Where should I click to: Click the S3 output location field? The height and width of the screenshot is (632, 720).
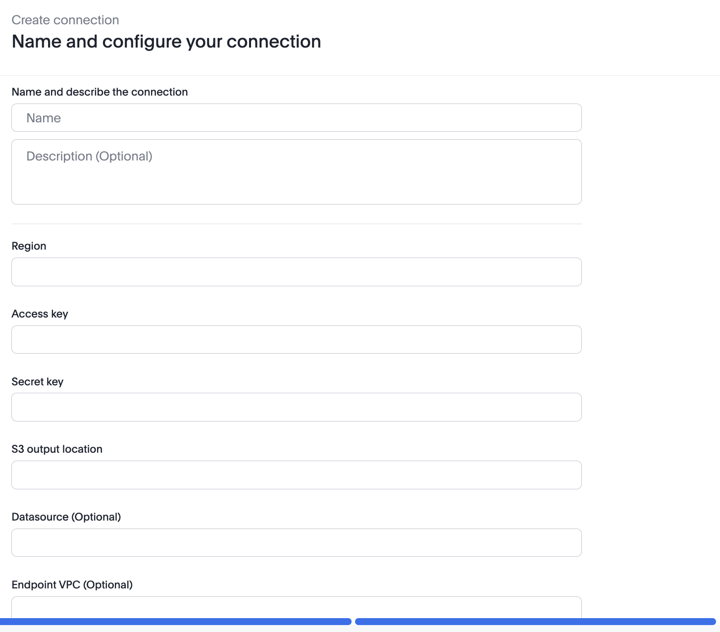[296, 475]
